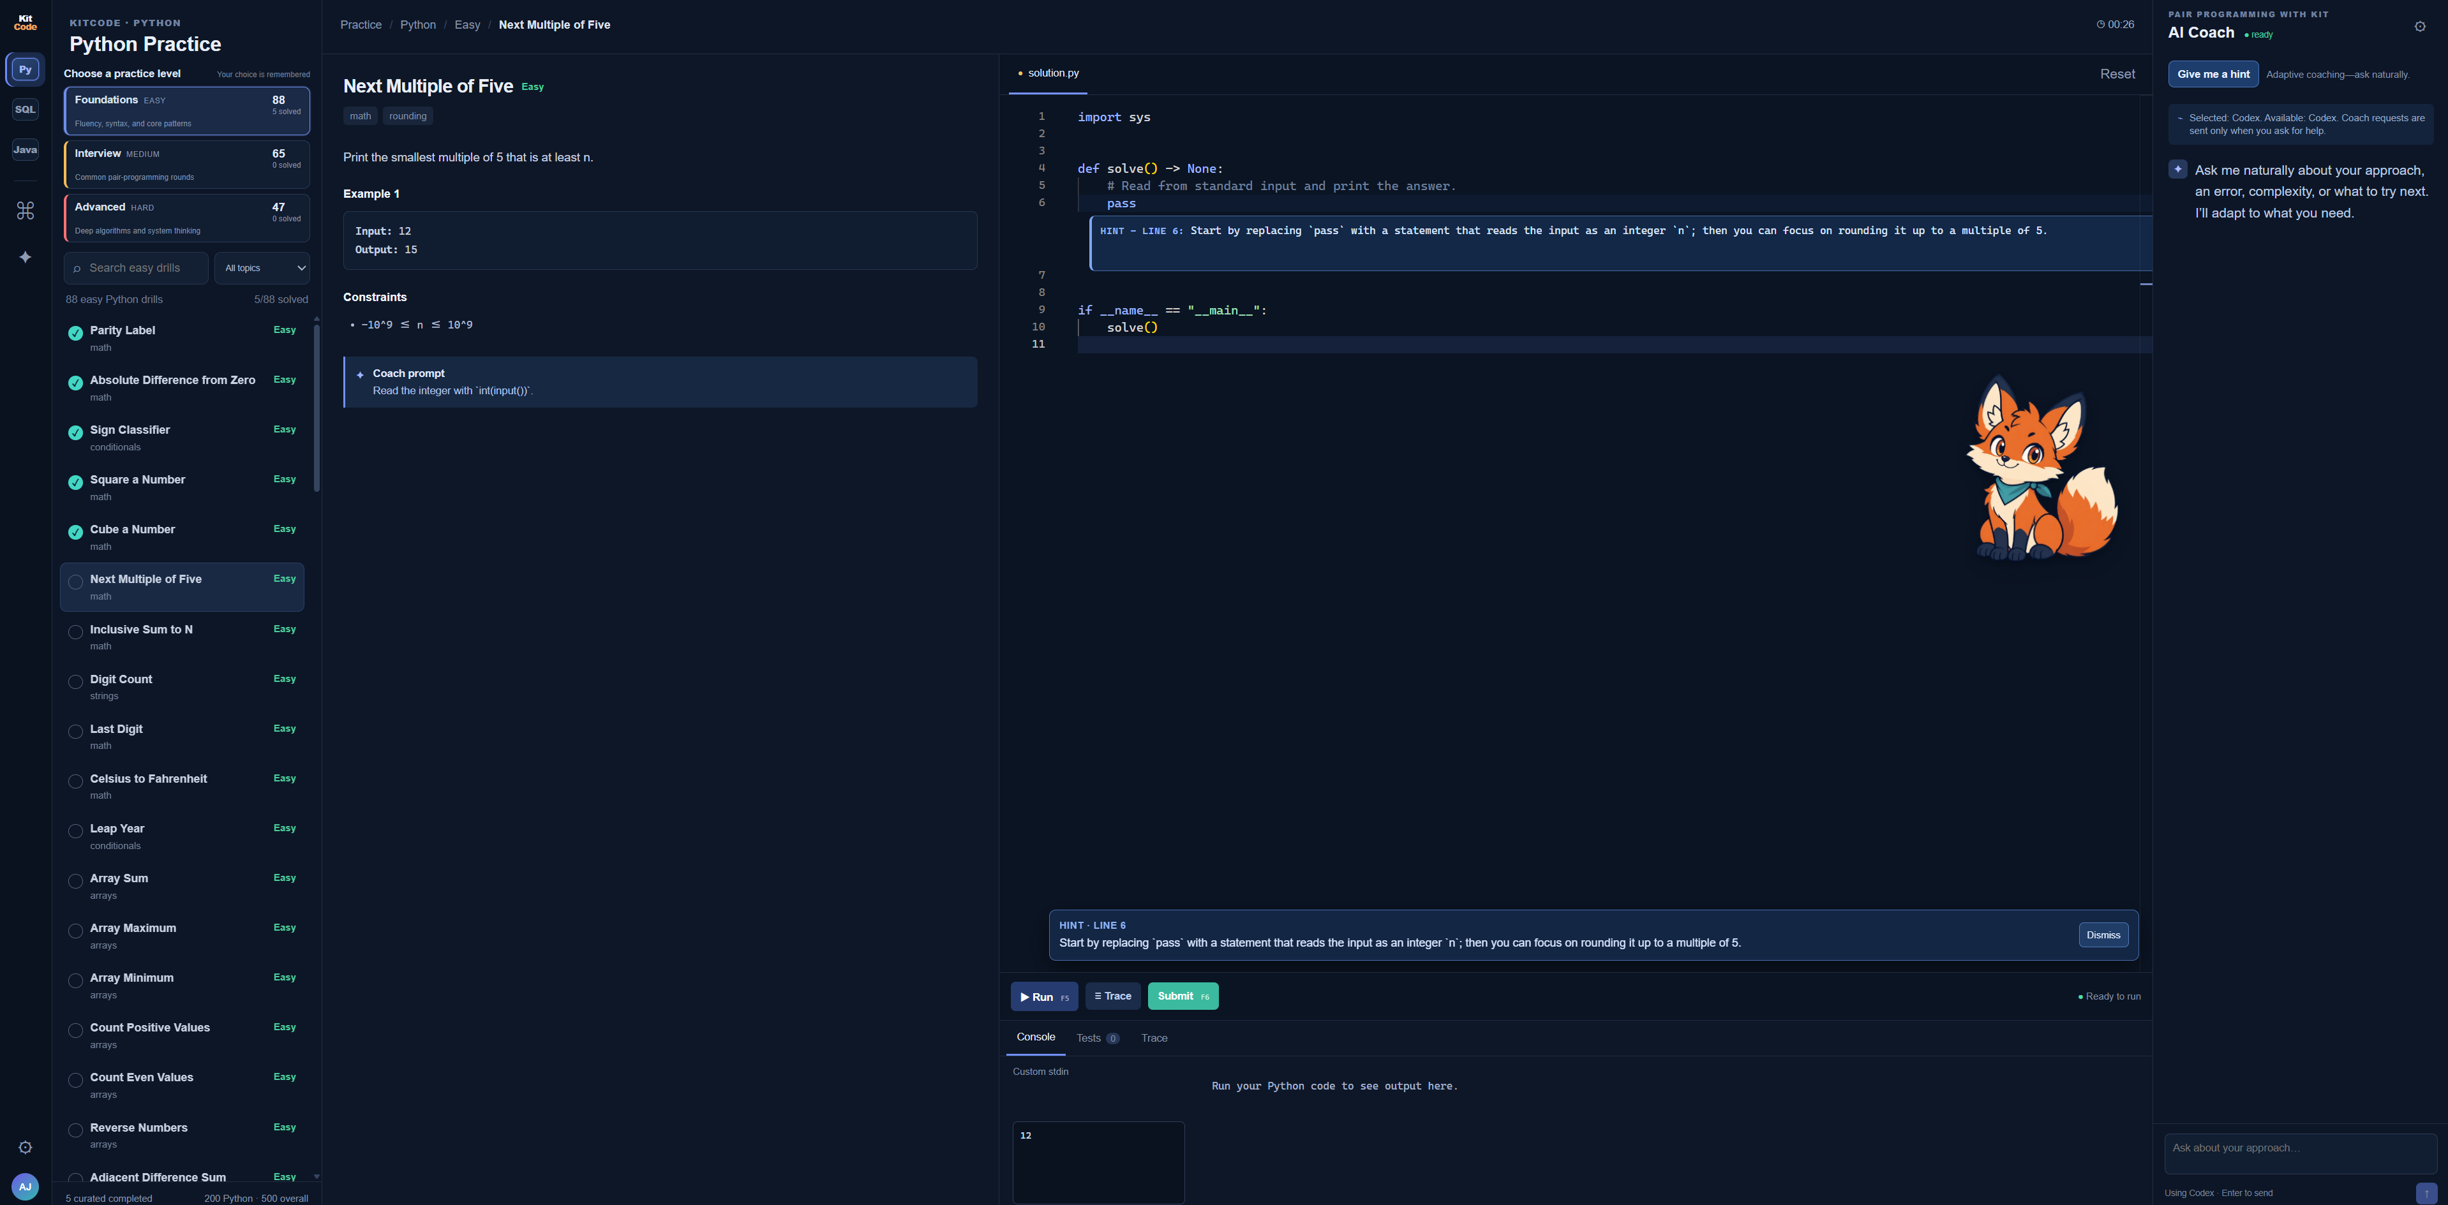Click the drill list scrollbar
This screenshot has width=2448, height=1205.
coord(317,408)
